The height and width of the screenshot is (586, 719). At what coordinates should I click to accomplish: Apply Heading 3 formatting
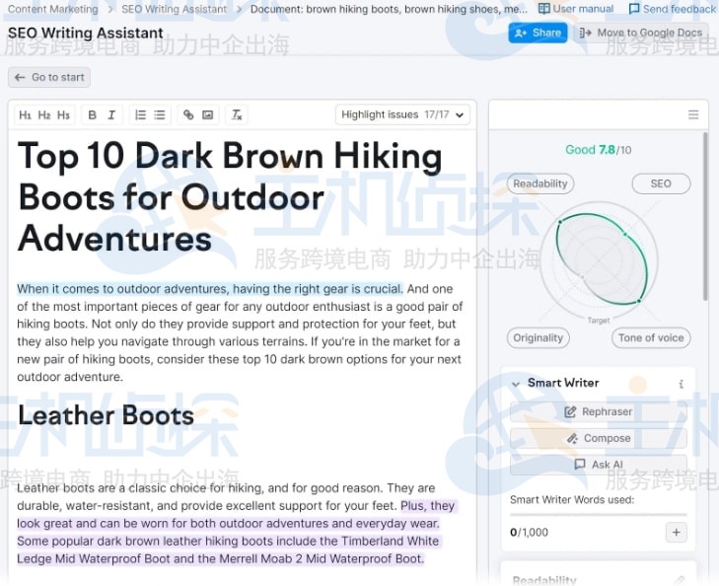(63, 115)
